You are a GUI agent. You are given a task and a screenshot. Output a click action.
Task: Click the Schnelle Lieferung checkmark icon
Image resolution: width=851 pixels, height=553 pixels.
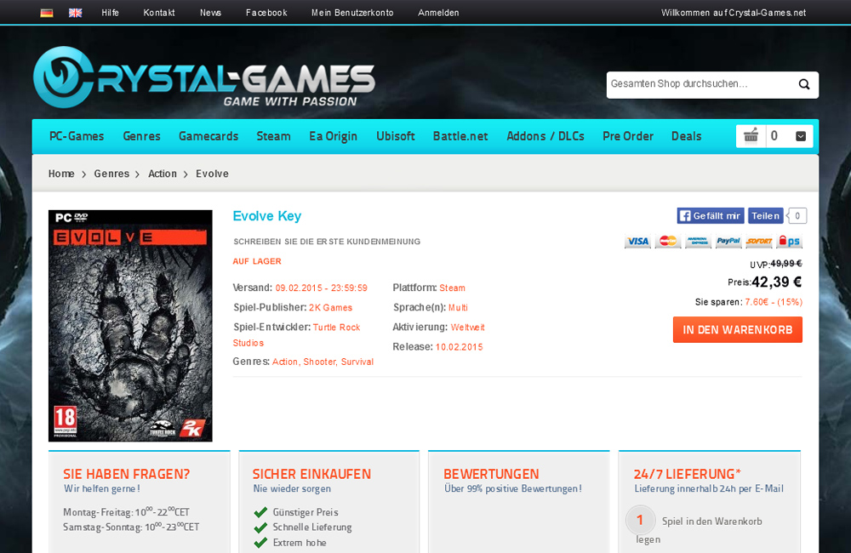260,527
